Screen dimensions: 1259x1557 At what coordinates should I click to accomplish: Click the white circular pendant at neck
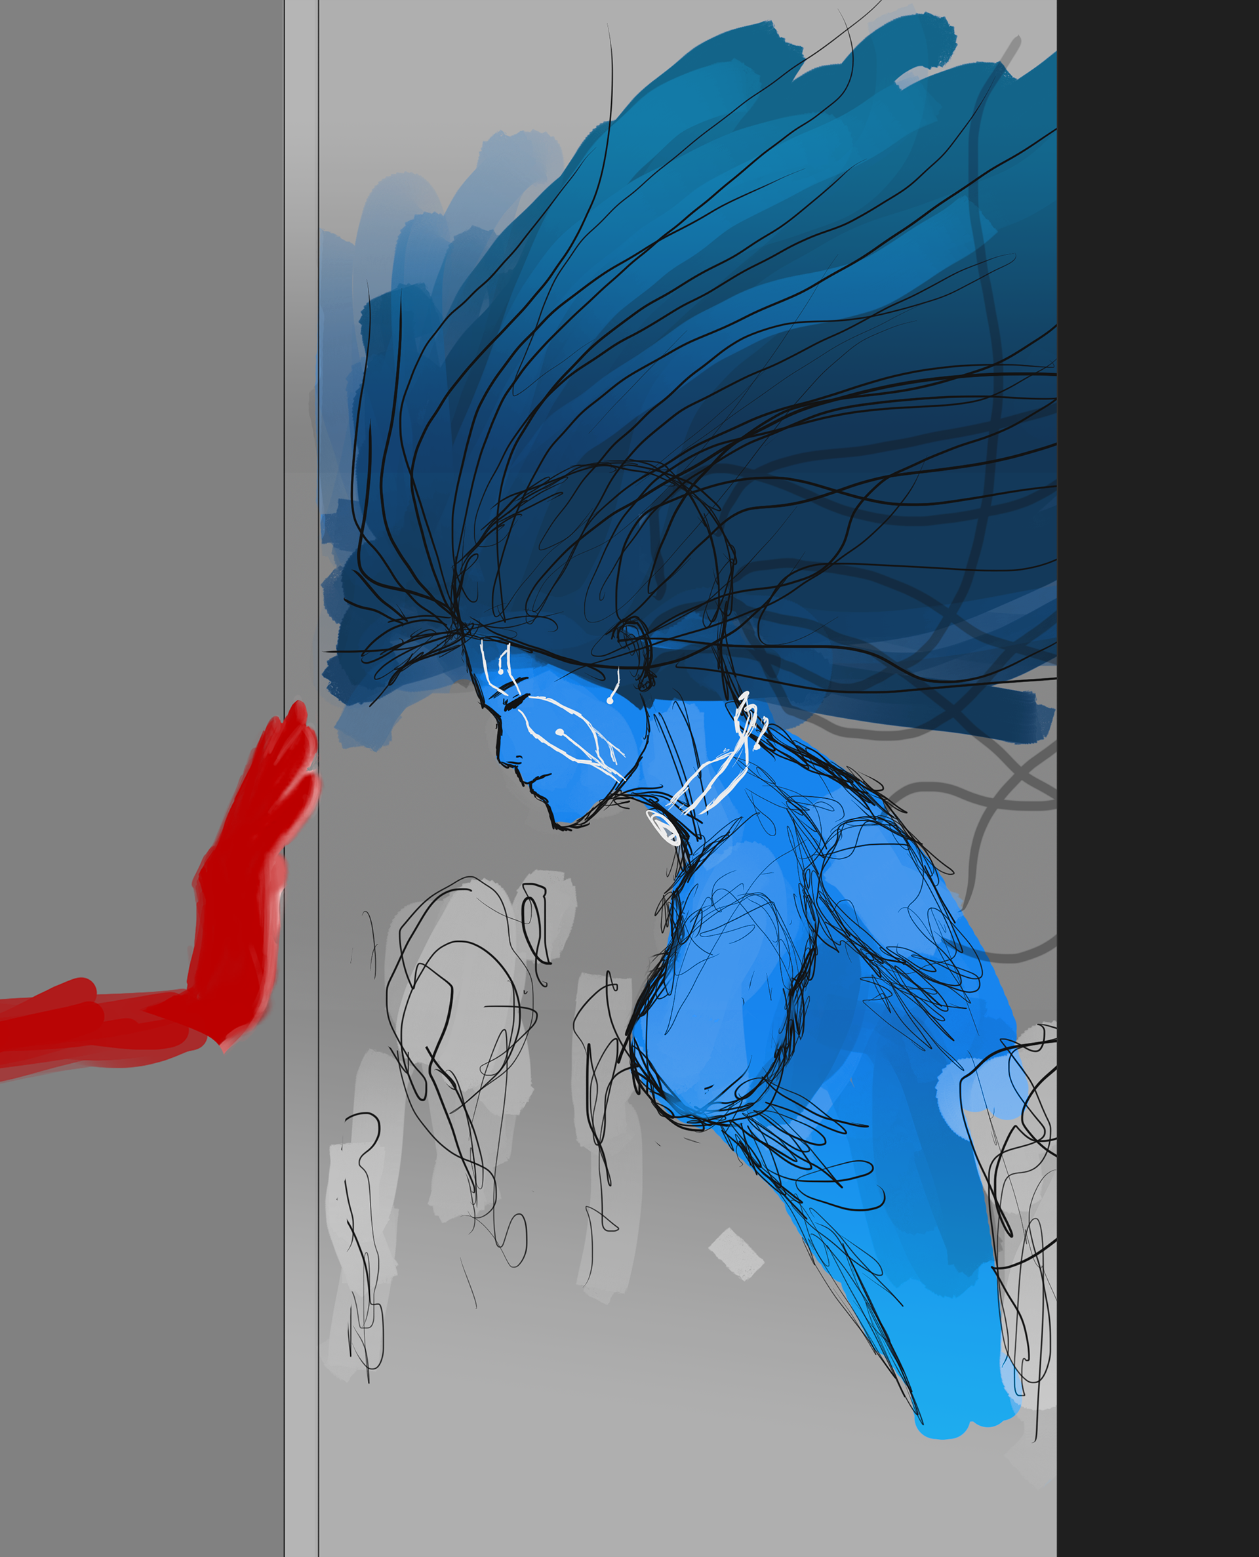point(664,828)
